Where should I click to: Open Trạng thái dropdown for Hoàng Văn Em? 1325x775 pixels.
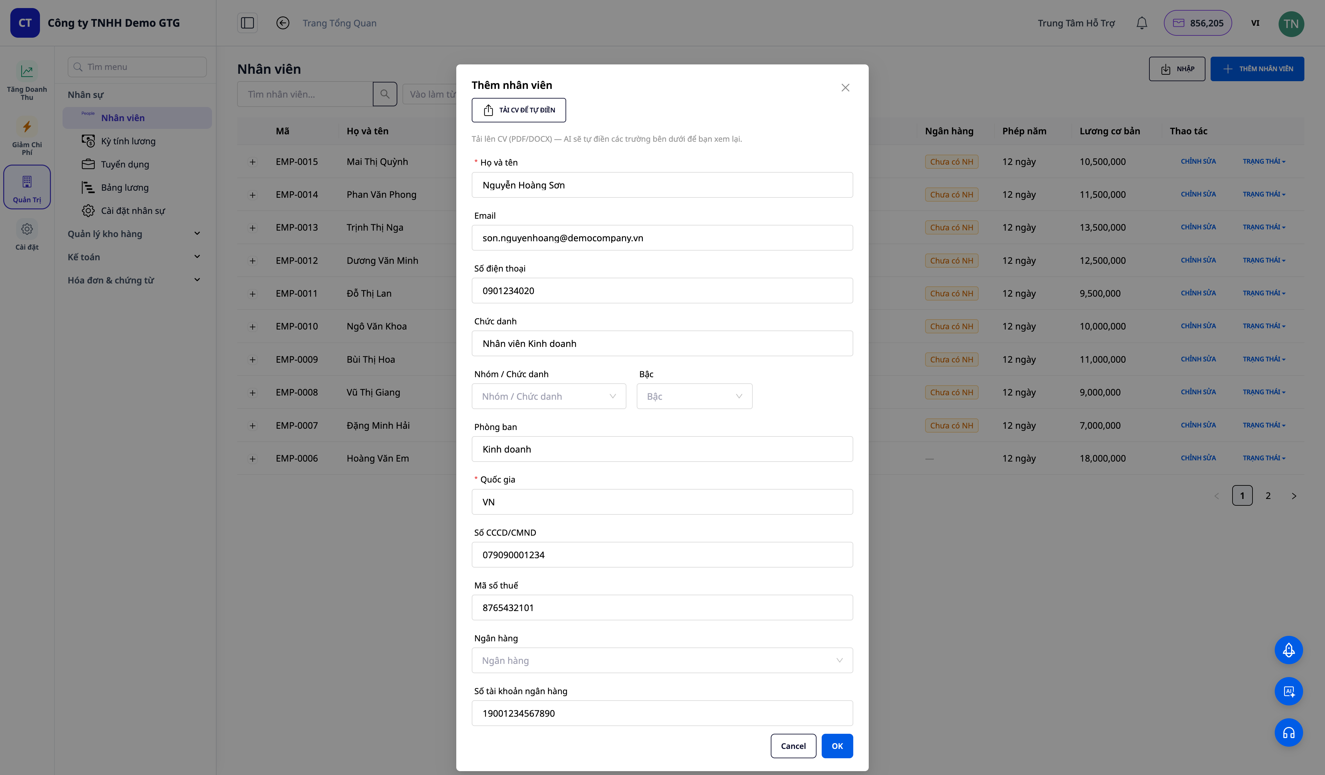pos(1264,458)
